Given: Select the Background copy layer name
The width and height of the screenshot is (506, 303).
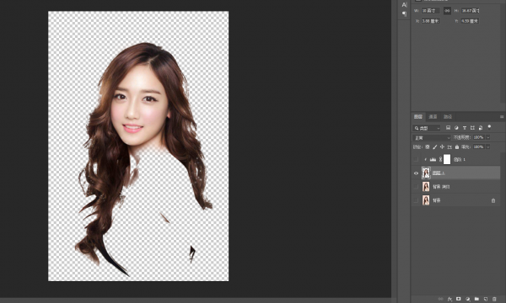Looking at the screenshot, I should [x=441, y=187].
